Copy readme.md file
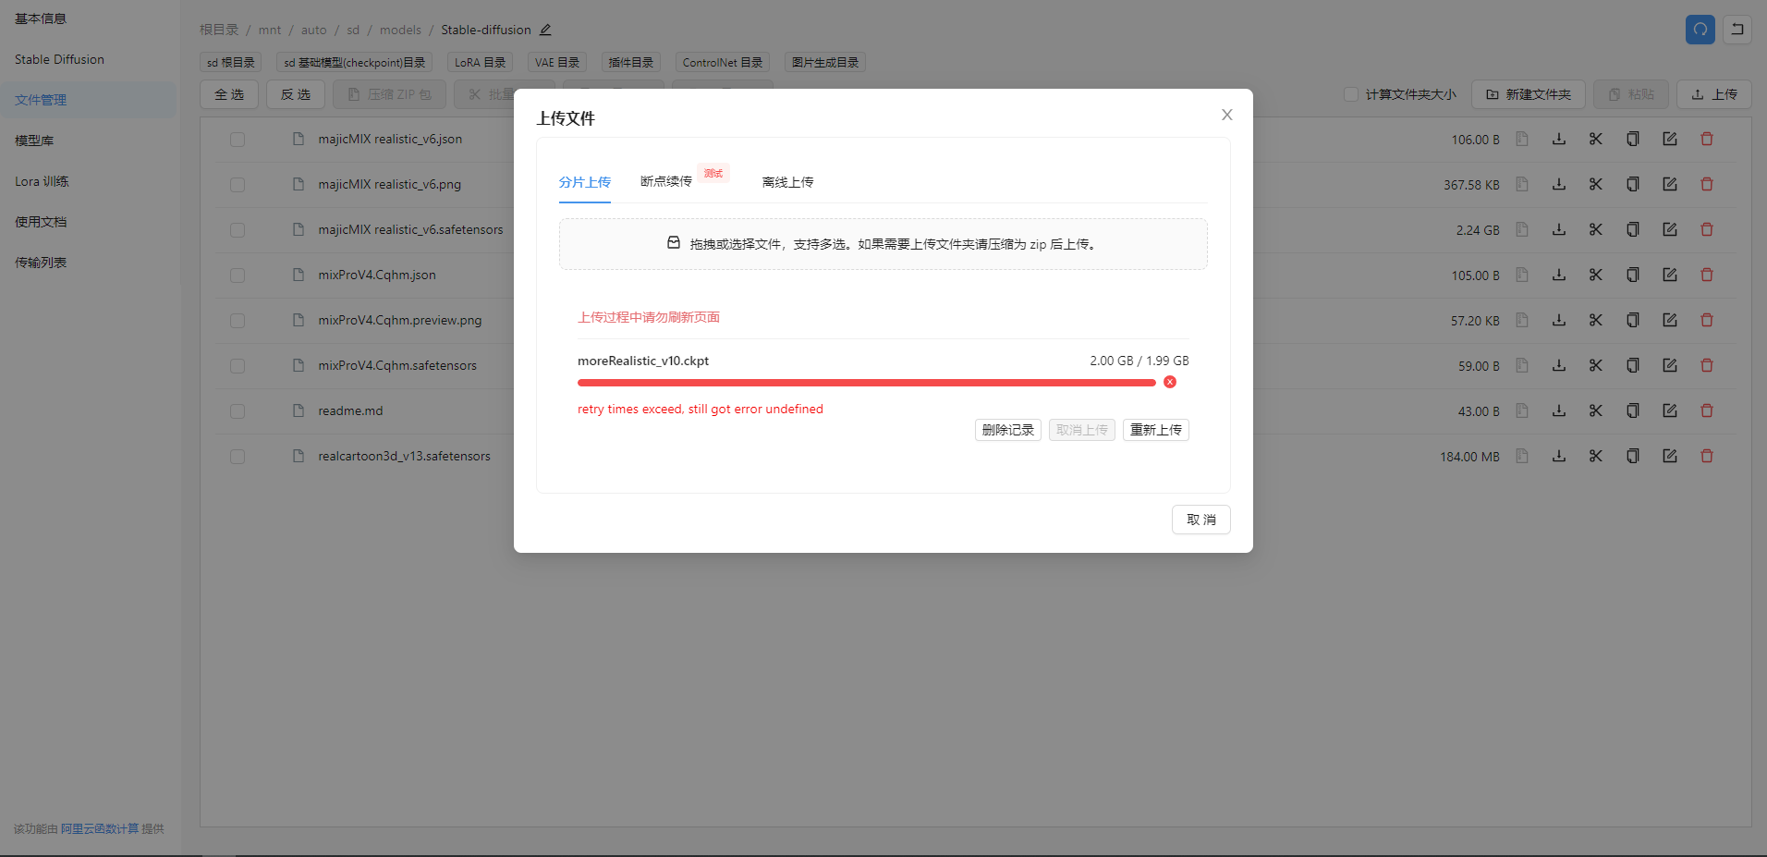1767x857 pixels. (1633, 411)
